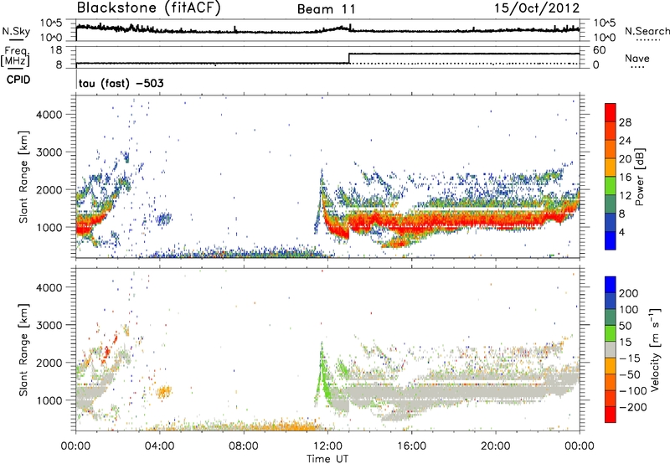Click the orange velocity patch near 04:00
This screenshot has height=464, width=670.
click(x=163, y=391)
